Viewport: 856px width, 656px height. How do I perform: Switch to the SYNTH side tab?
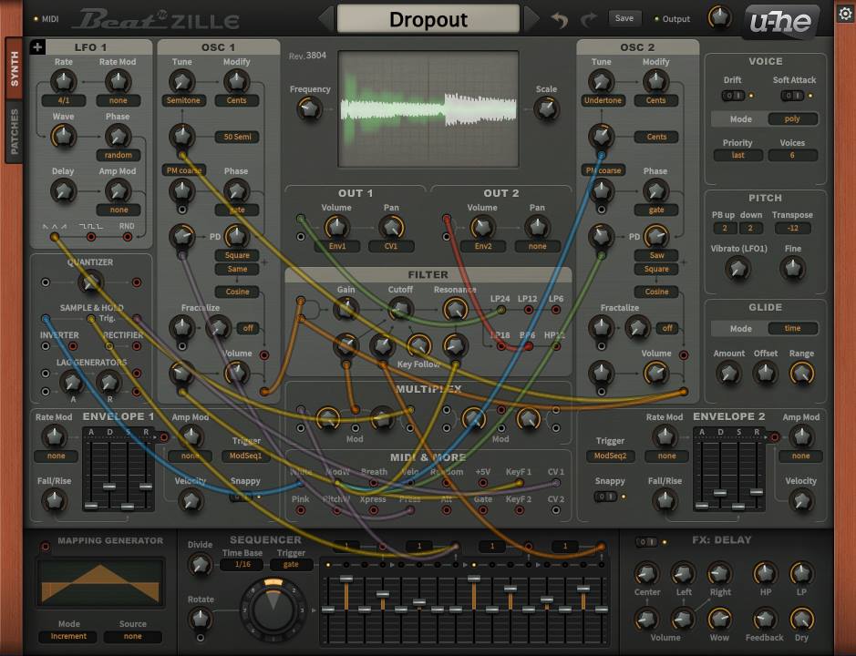tap(15, 68)
